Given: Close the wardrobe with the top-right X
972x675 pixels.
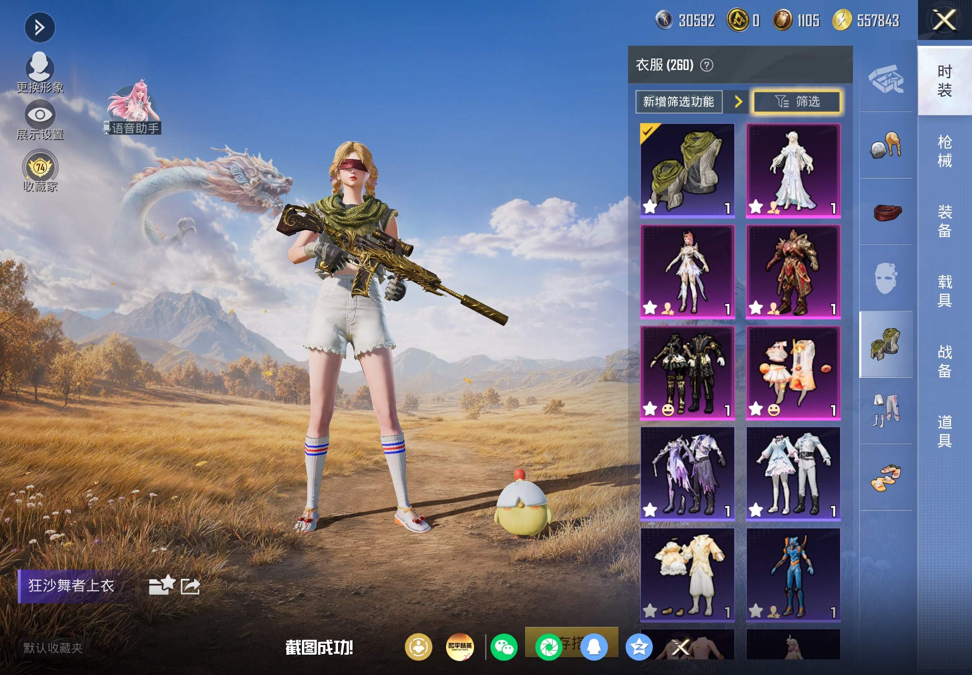Looking at the screenshot, I should [x=944, y=20].
